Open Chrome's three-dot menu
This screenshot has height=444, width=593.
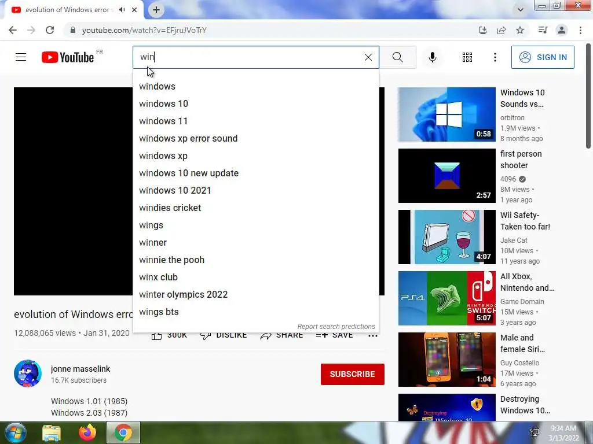coord(580,30)
